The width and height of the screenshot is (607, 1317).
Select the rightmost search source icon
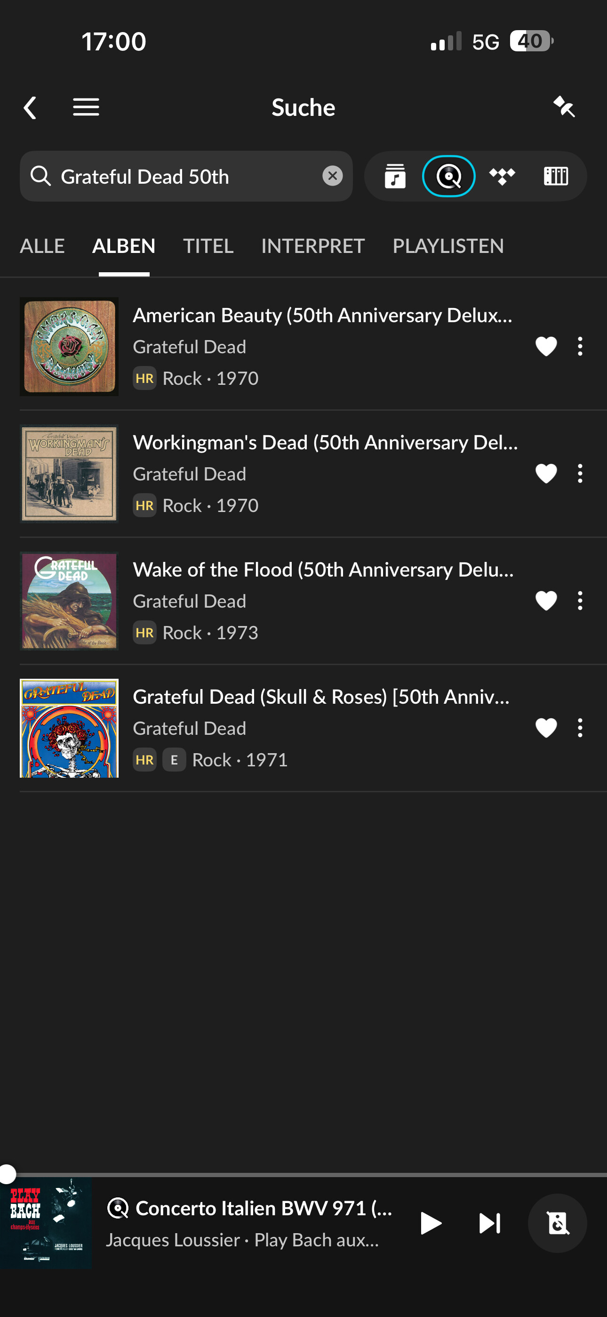pos(556,176)
